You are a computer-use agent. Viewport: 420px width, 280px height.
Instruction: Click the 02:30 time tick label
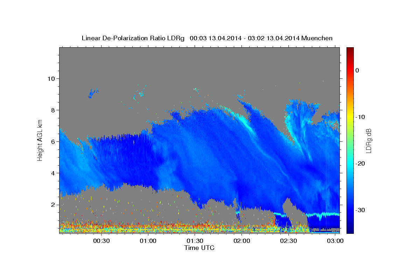288,241
